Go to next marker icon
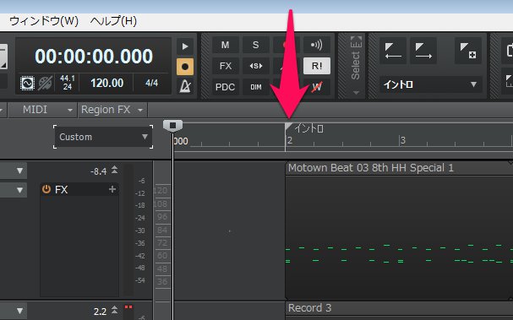Viewport: 513px width, 320px height. (x=423, y=51)
